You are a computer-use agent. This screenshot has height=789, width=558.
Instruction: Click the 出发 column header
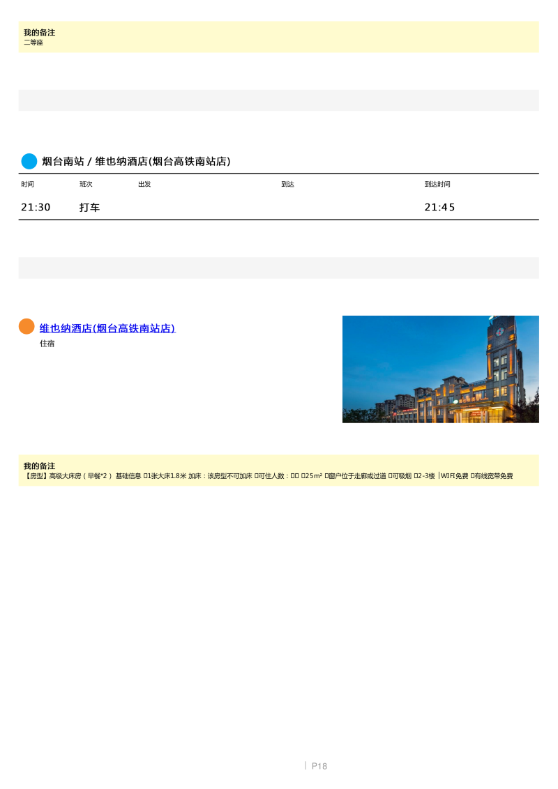144,184
